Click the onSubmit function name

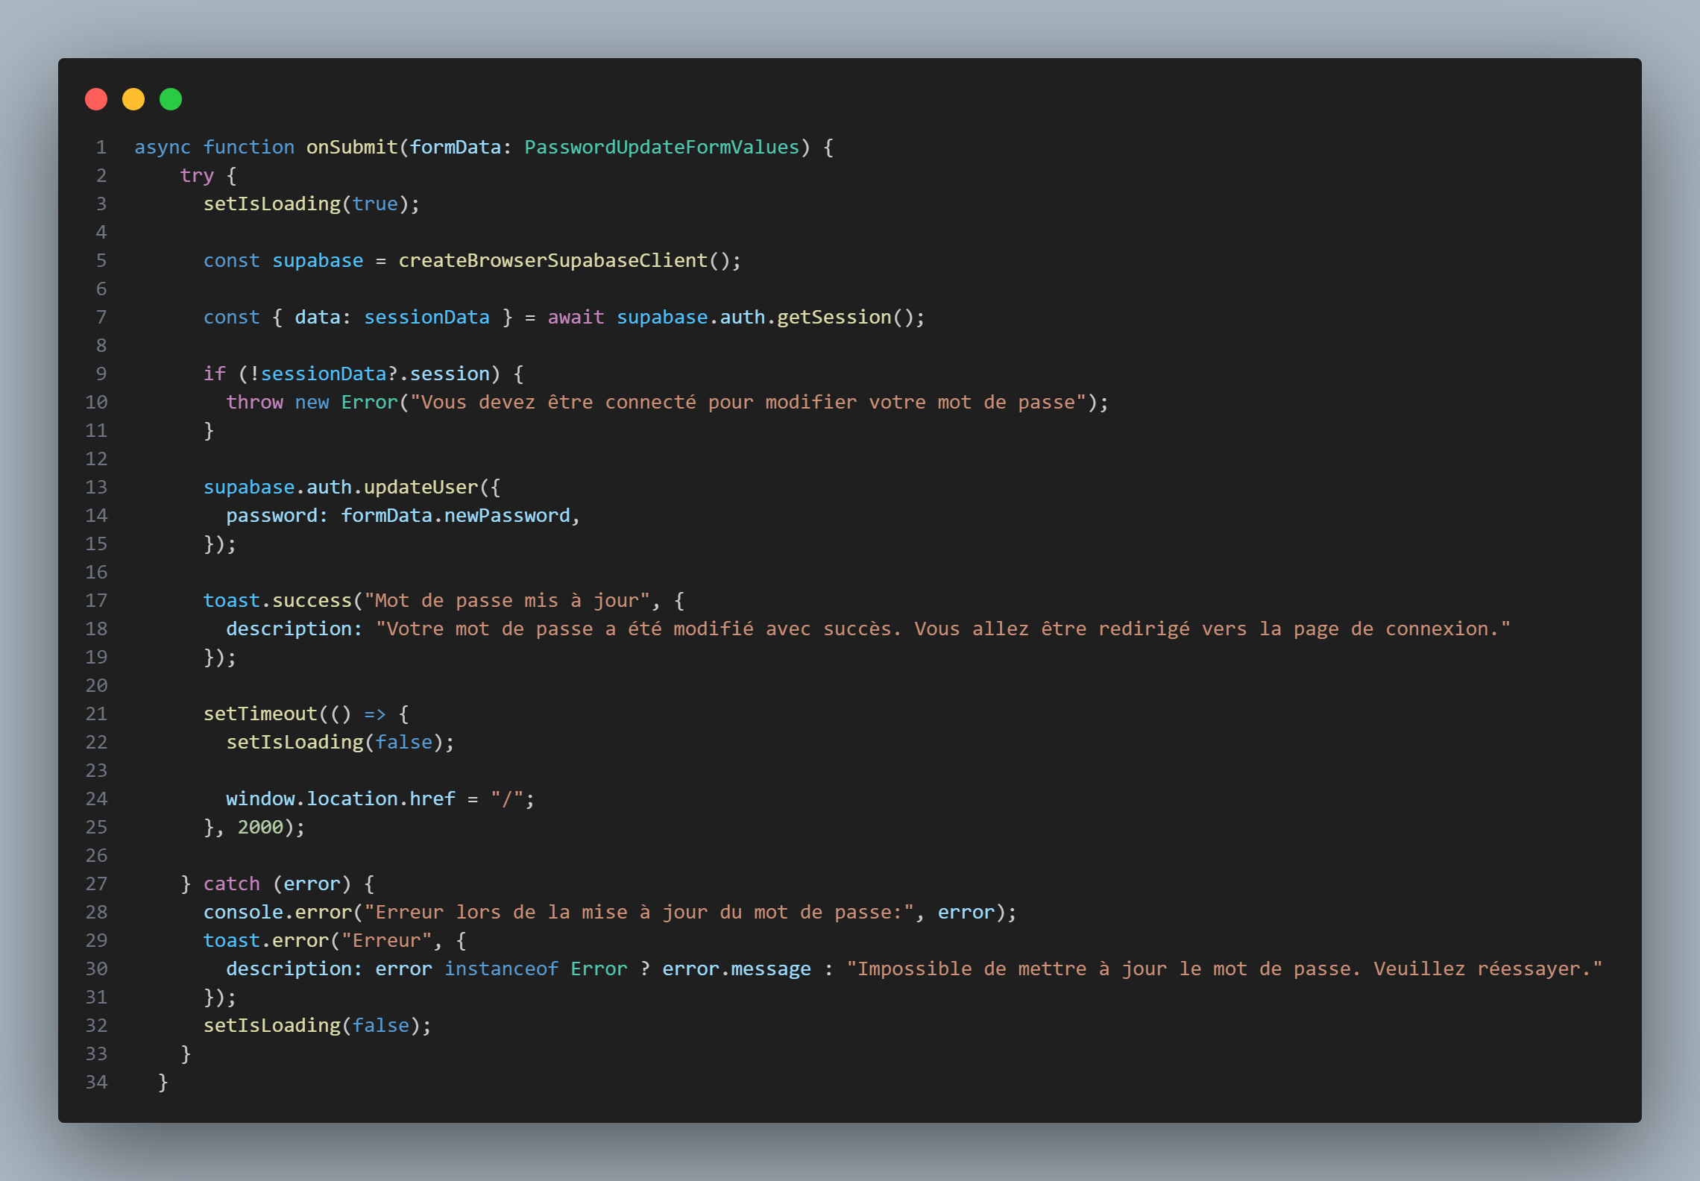pyautogui.click(x=352, y=147)
